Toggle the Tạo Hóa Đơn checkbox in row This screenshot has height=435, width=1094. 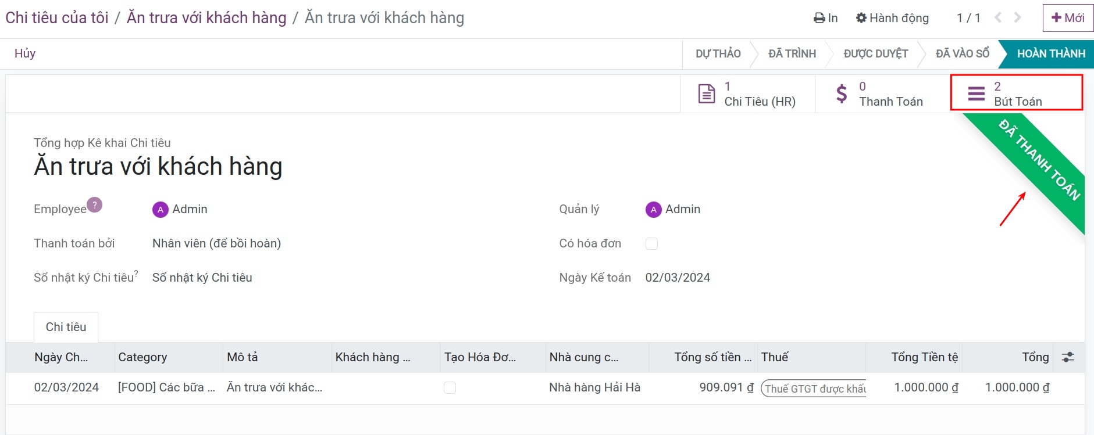(450, 387)
